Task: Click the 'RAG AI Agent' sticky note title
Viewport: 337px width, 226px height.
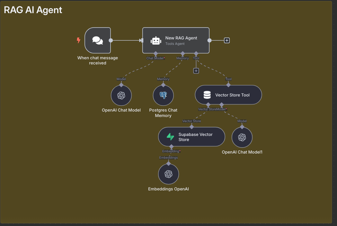Action: (x=33, y=10)
